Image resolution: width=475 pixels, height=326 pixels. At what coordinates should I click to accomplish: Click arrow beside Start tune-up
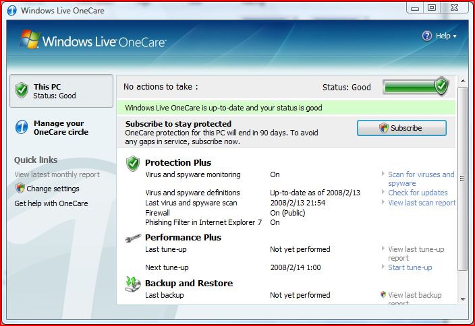(x=383, y=267)
